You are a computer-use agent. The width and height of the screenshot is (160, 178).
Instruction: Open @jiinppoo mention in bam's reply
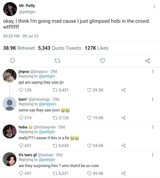[47, 104]
